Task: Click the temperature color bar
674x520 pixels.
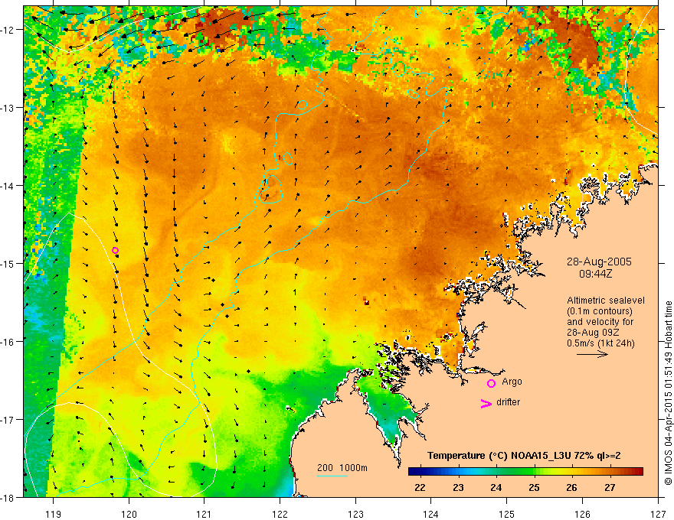Action: pyautogui.click(x=525, y=471)
